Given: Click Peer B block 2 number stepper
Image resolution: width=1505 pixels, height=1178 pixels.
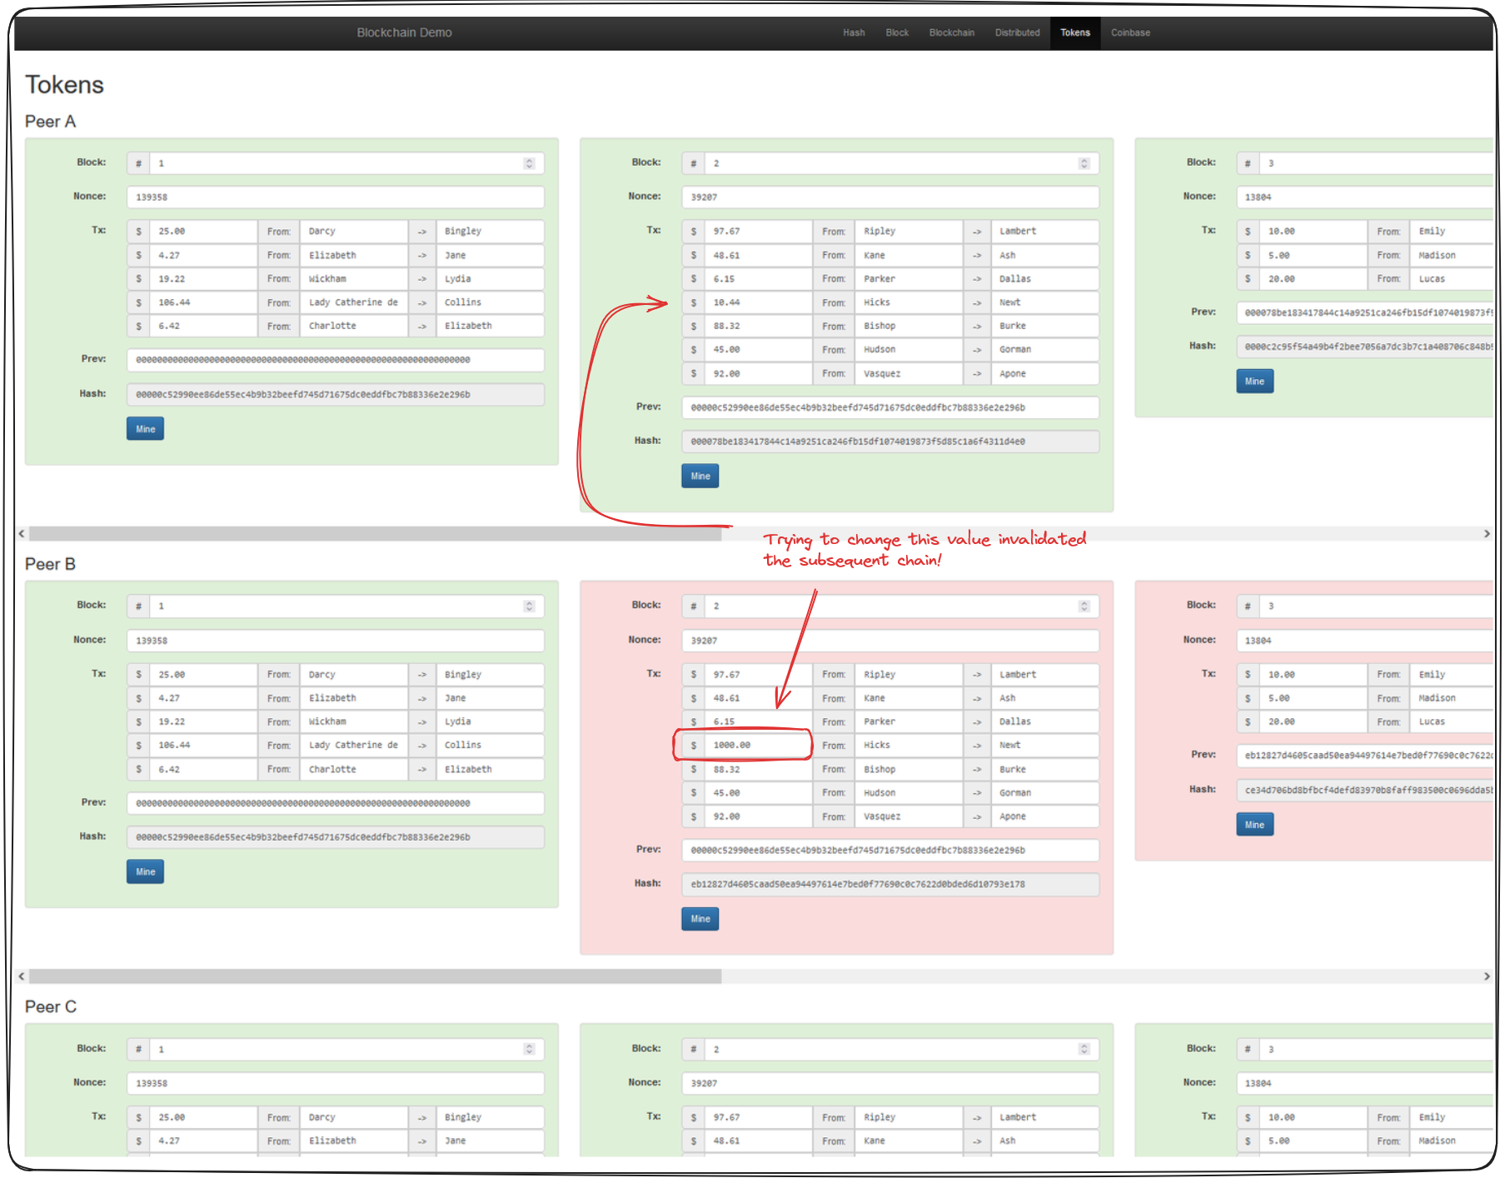Looking at the screenshot, I should point(1084,606).
